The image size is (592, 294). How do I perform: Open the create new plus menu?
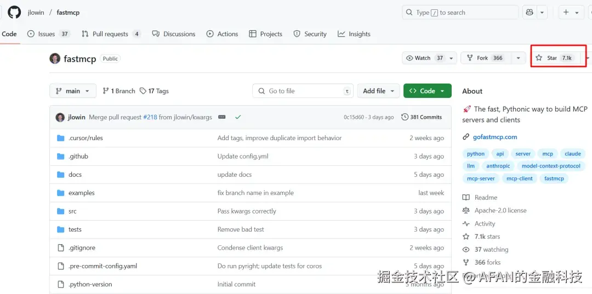(x=571, y=13)
